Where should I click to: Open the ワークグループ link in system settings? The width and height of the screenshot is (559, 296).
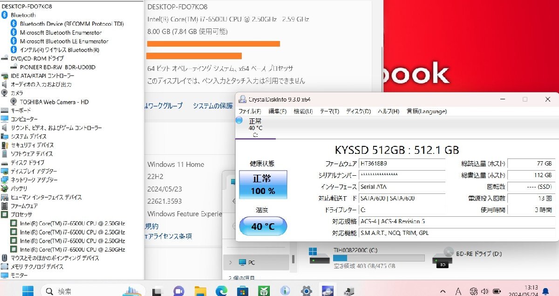(164, 106)
